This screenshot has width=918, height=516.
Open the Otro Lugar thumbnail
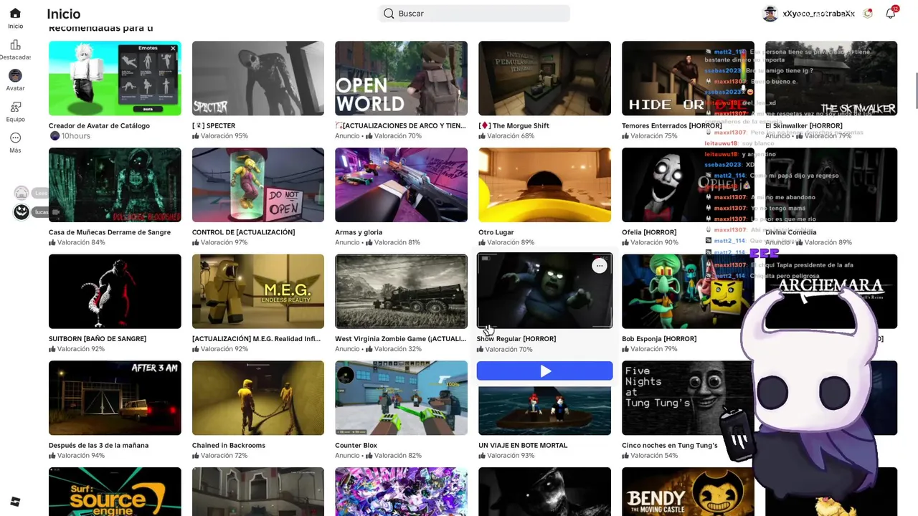[x=545, y=185]
